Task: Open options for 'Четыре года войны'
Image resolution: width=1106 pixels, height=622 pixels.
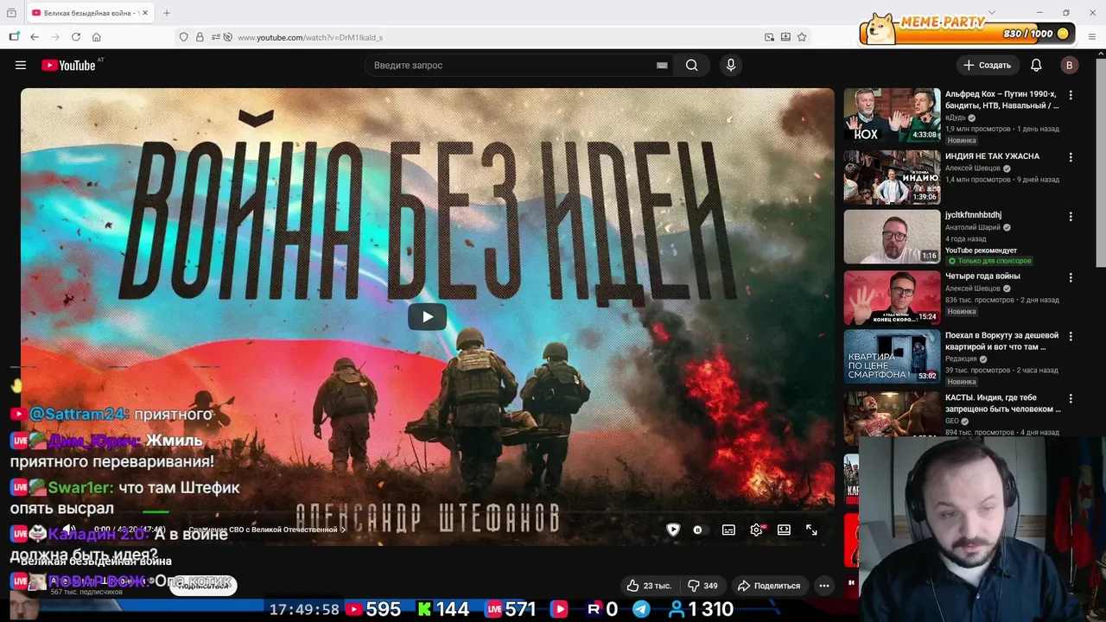Action: tap(1071, 277)
